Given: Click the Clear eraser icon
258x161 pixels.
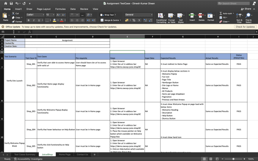Looking at the screenshot, I should [221, 22].
